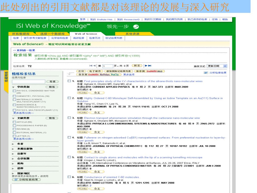Viewport: 257px width, 193px height.
Task: Open Links button for result 1
Action: click(83, 93)
